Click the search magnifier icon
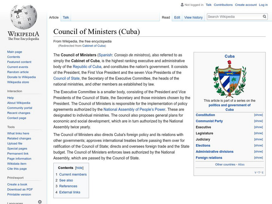This screenshot has height=204, width=272. (265, 17)
